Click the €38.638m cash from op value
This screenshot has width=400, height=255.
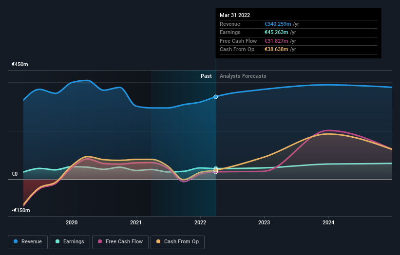276,50
